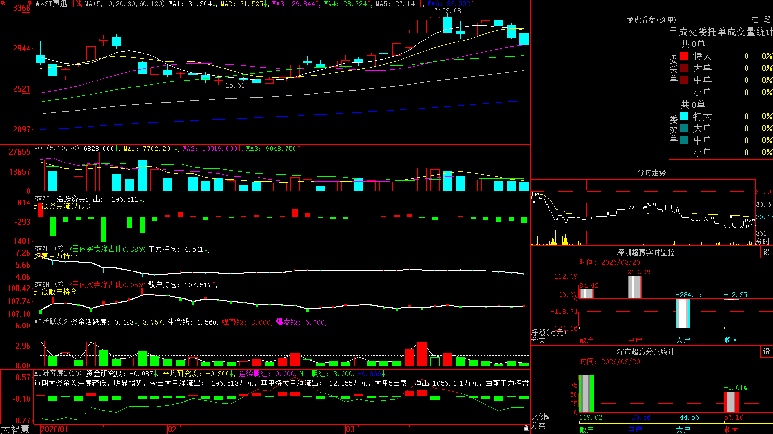773x434 pixels.
Task: Select 中户 in 深圳超赢实时监控 chart
Action: [635, 340]
